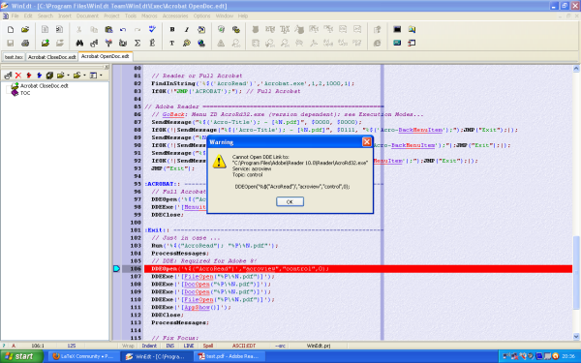Click the 106:1 cursor position in status bar
This screenshot has height=363, width=581.
[38, 346]
